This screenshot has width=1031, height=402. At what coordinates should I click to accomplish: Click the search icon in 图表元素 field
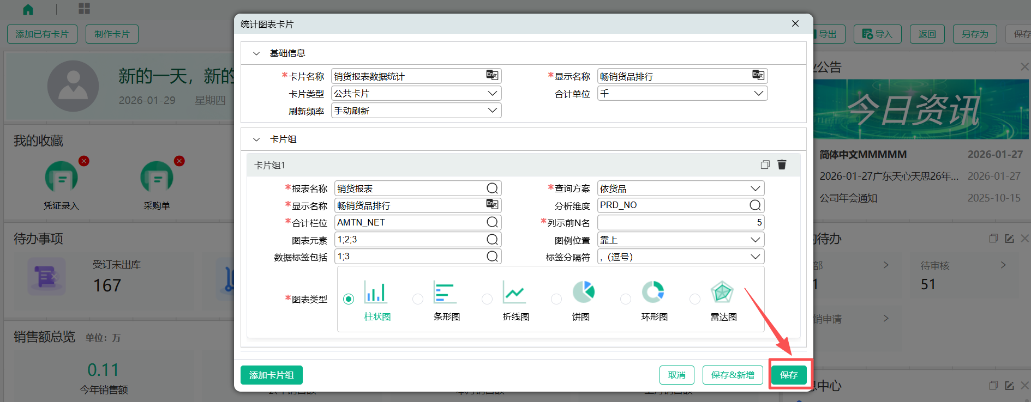tap(492, 240)
